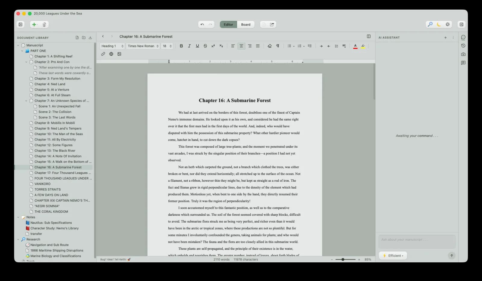This screenshot has height=281, width=482.
Task: Select center text alignment
Action: 241,46
